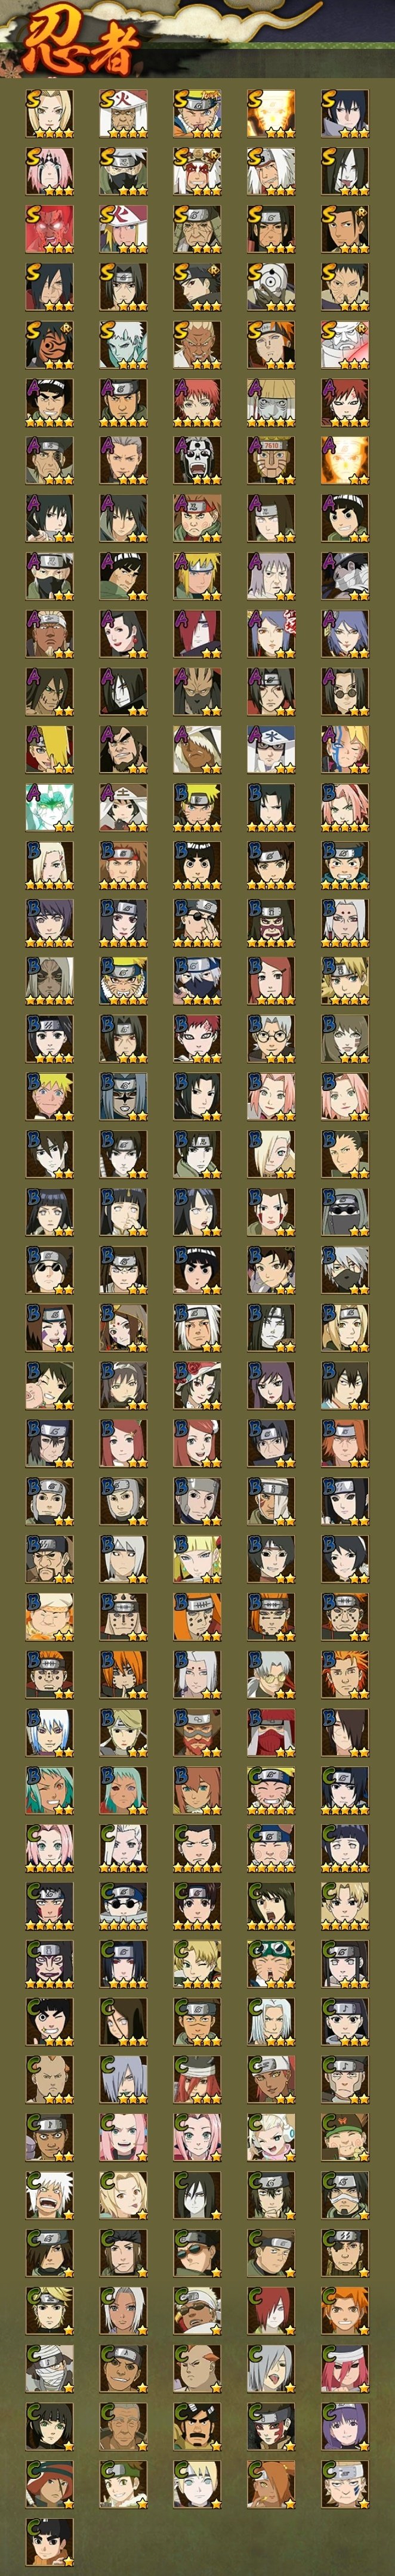Screen dimensions: 395x2576
Task: Select the orange spiral-masked Tobi S-rank portrait
Action: pos(50,345)
